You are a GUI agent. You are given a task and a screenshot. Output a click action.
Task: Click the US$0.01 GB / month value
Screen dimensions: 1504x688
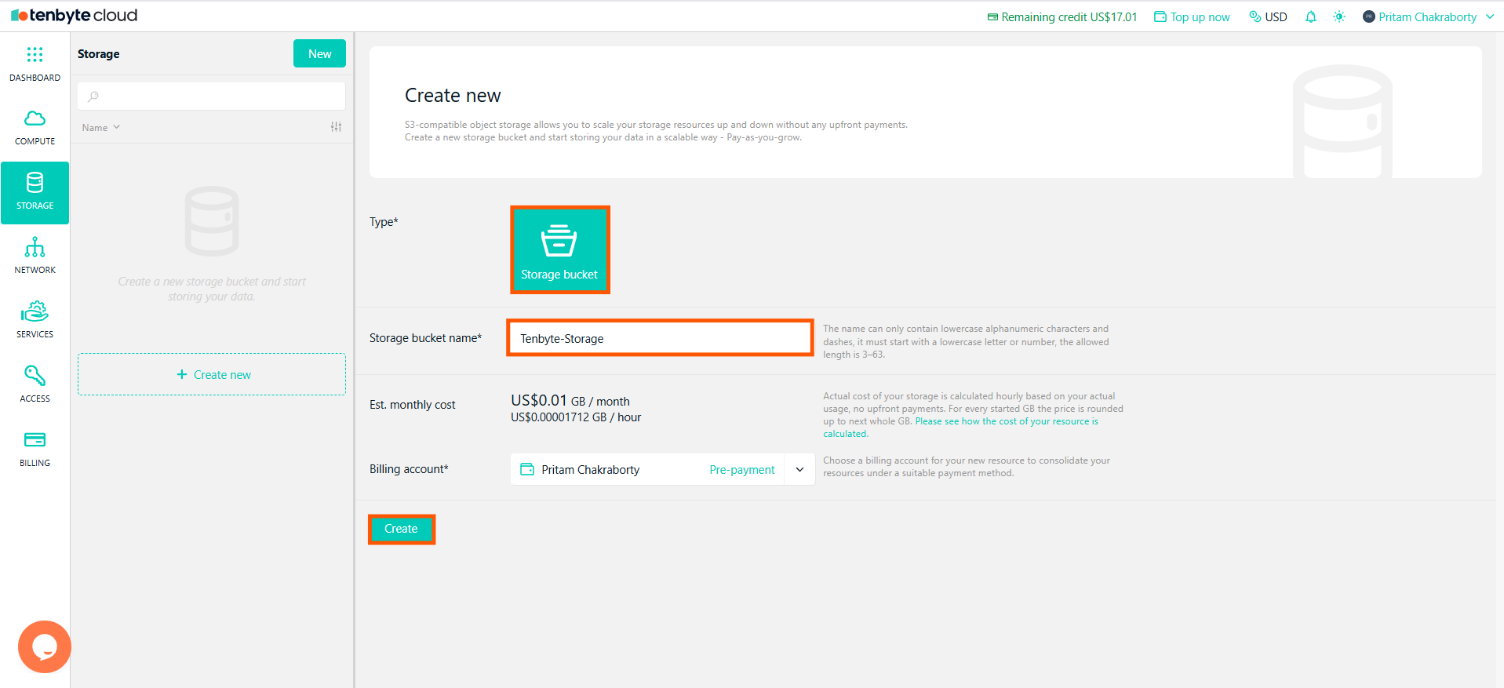pyautogui.click(x=570, y=401)
